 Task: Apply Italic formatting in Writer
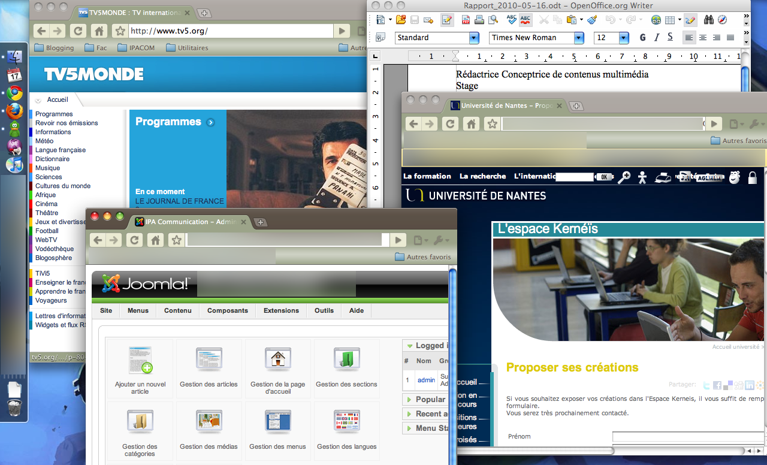[x=657, y=38]
